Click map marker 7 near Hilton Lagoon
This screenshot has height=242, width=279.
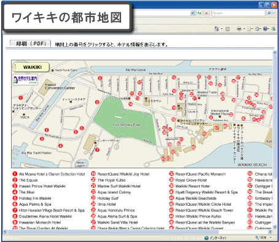(97, 150)
